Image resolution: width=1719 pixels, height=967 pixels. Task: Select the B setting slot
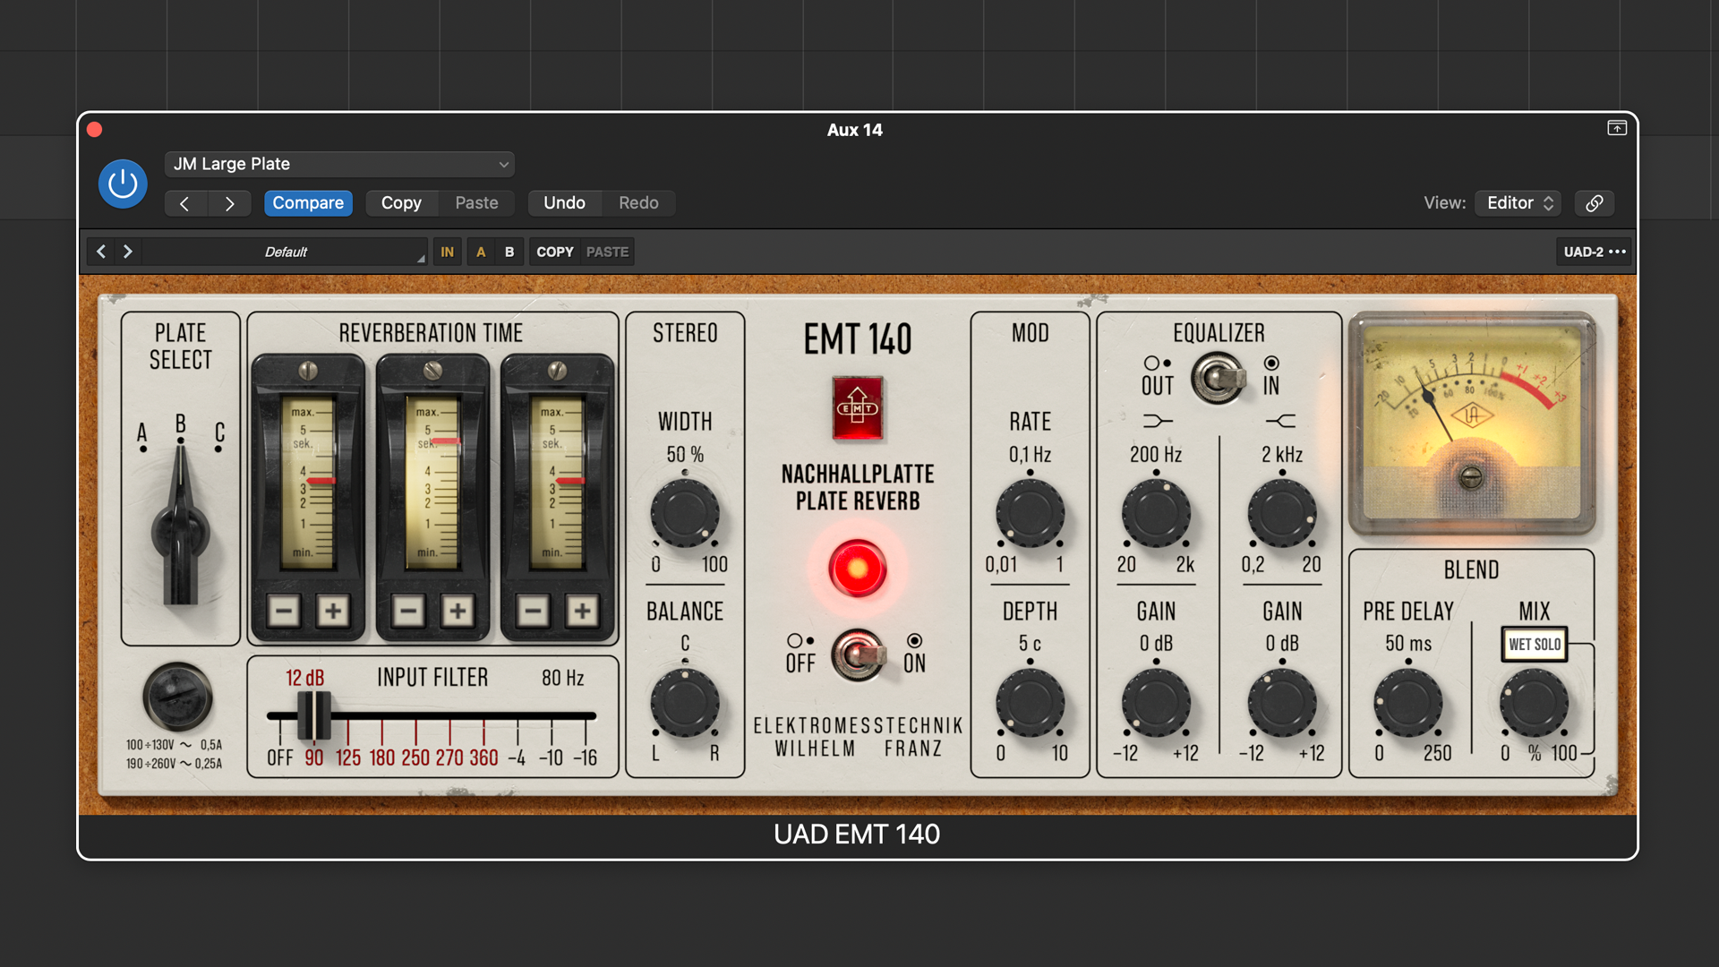point(509,252)
